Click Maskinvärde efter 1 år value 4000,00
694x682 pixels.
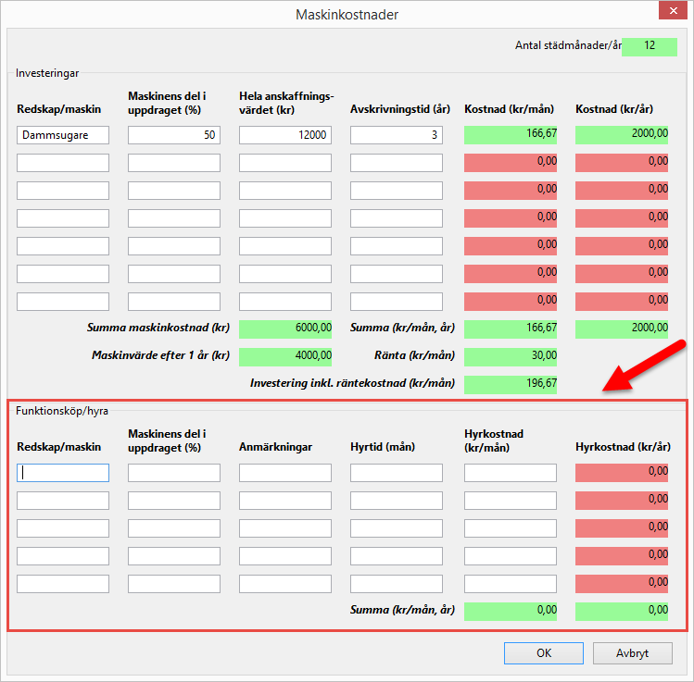(285, 356)
